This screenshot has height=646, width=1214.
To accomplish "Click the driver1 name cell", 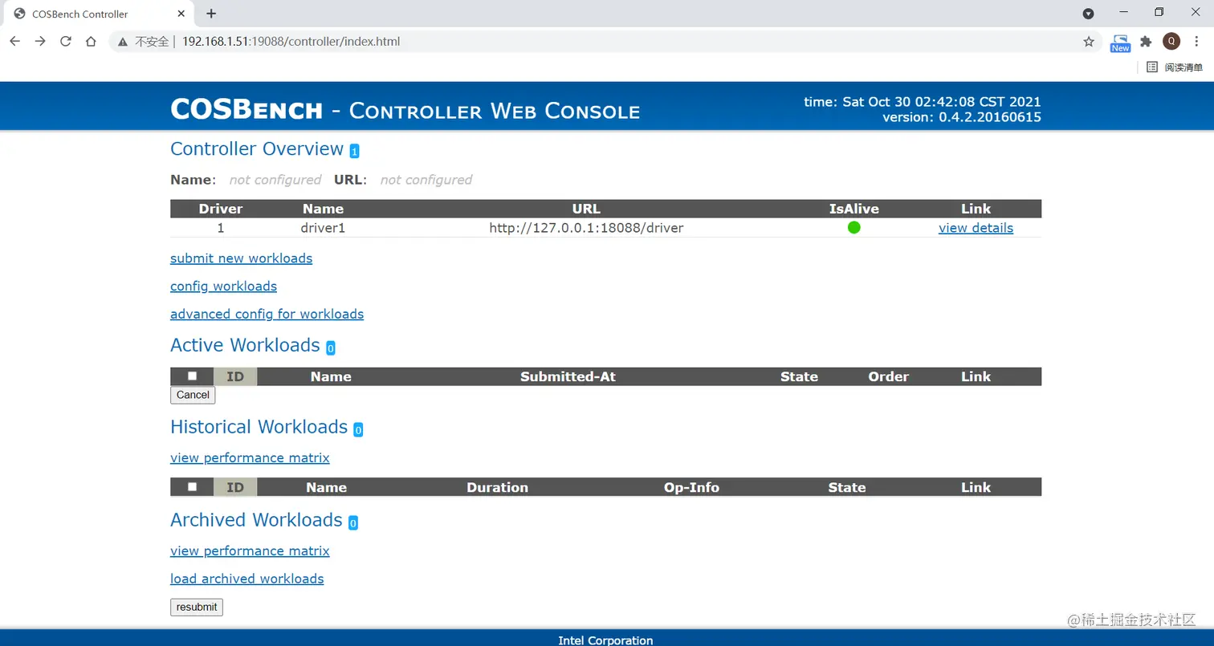I will (x=323, y=228).
